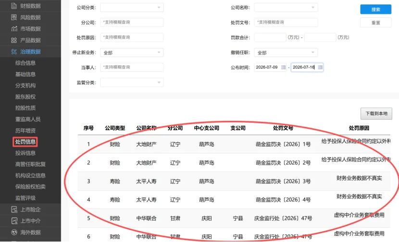This screenshot has height=242, width=399.
Task: Select 综合信息 submenu item
Action: (25, 63)
